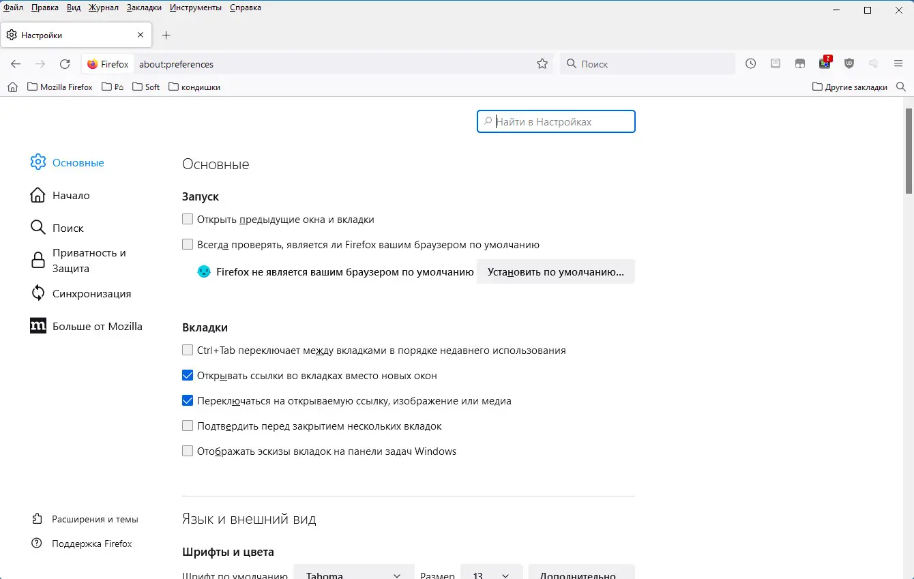Screen dimensions: 914x579
Task: Open the history clock icon in toolbar
Action: (x=750, y=64)
